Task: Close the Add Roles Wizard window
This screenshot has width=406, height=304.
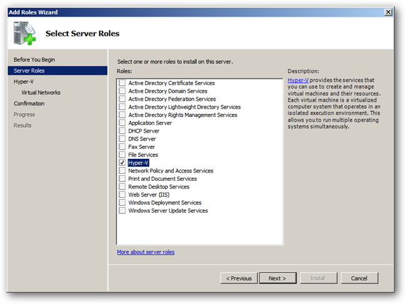Action: click(x=388, y=12)
